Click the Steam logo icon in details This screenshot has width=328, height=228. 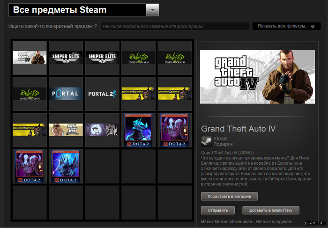click(206, 141)
